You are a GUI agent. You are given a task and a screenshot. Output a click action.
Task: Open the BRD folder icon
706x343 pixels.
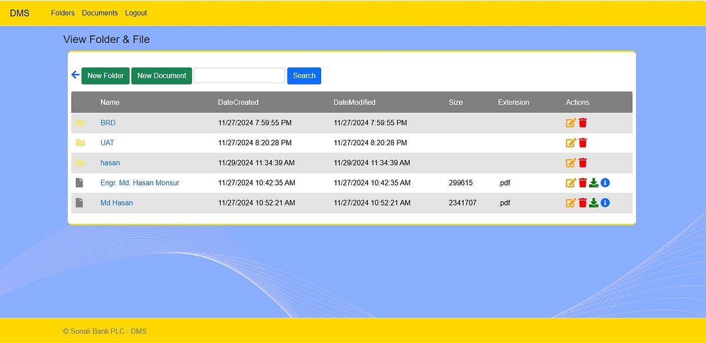tap(80, 123)
